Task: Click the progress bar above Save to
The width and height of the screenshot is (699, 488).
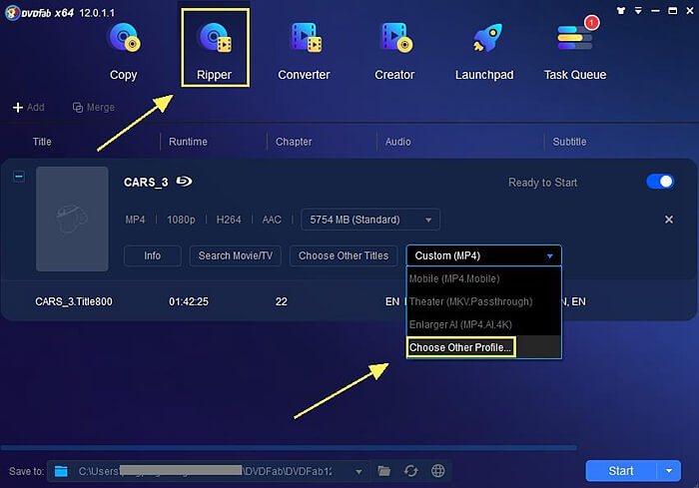Action: [289, 447]
